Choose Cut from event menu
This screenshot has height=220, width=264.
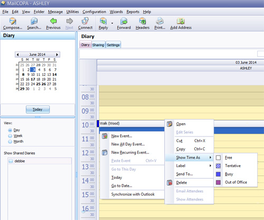click(190, 141)
